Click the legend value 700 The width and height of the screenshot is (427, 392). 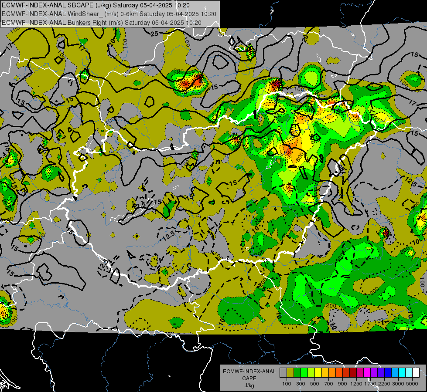click(x=329, y=384)
